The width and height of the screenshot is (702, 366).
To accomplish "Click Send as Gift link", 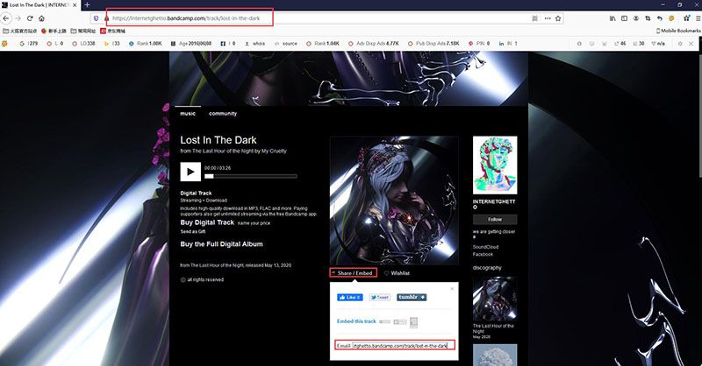I will [x=193, y=231].
